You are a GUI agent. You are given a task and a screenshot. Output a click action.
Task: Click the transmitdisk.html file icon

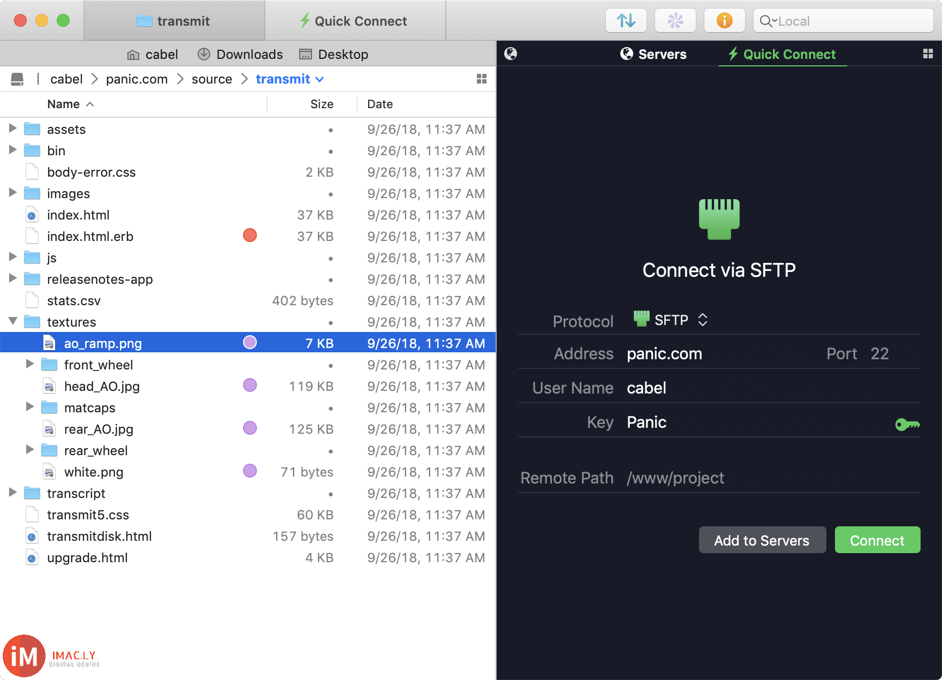[x=32, y=536]
